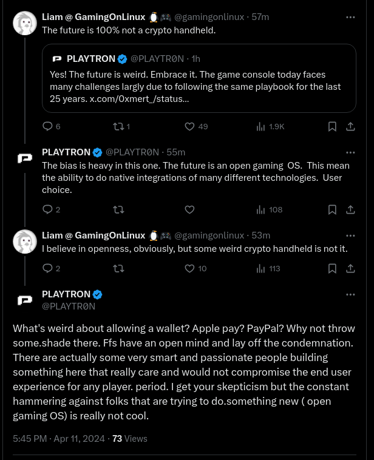
Task: Repost Liam's crypto handheld tweet
Action: point(118,126)
